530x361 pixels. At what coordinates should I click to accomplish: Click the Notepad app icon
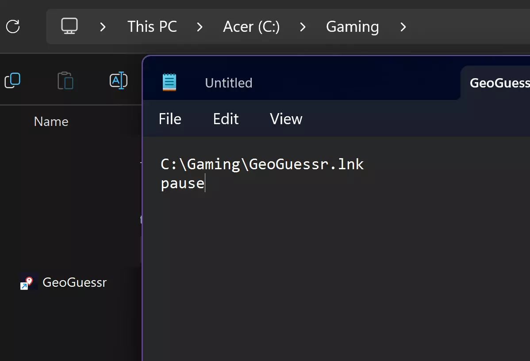pos(169,83)
